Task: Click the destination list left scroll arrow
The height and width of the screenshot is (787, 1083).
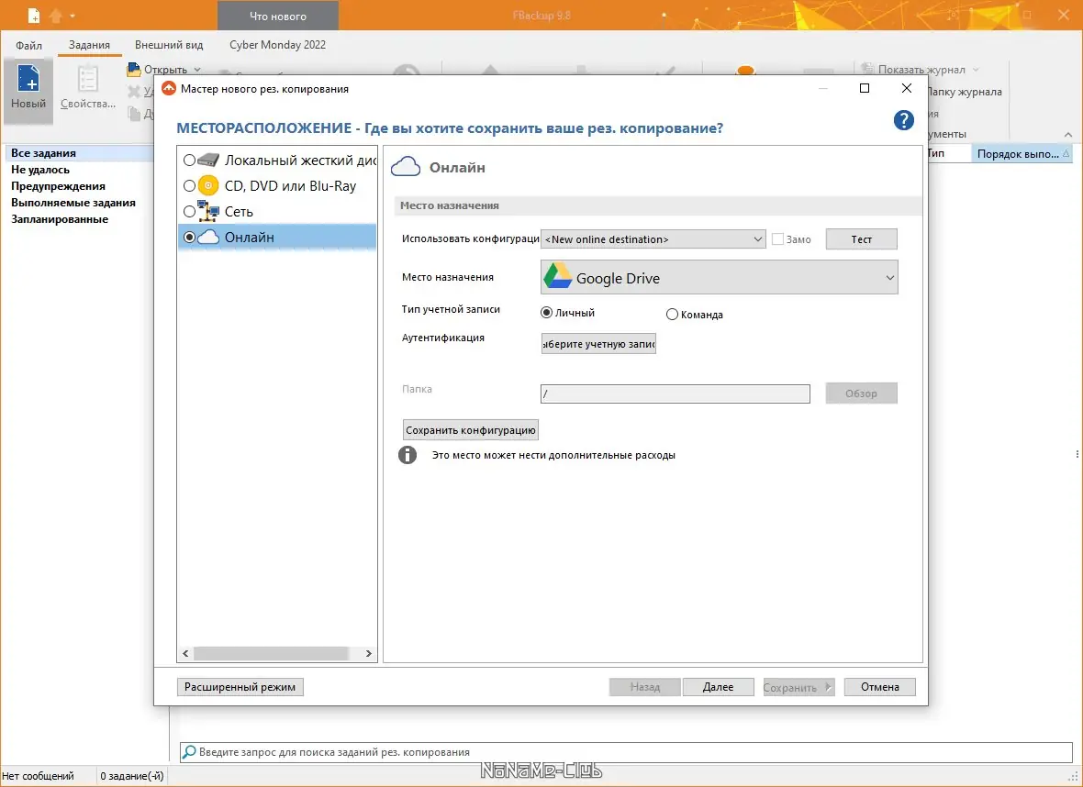Action: pyautogui.click(x=185, y=653)
